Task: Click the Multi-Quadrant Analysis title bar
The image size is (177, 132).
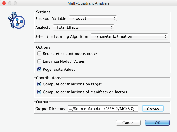Action: [x=89, y=3]
